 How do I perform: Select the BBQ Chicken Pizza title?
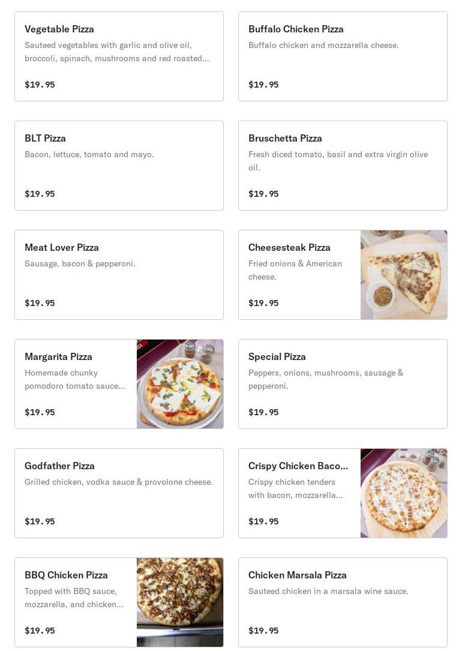(66, 575)
